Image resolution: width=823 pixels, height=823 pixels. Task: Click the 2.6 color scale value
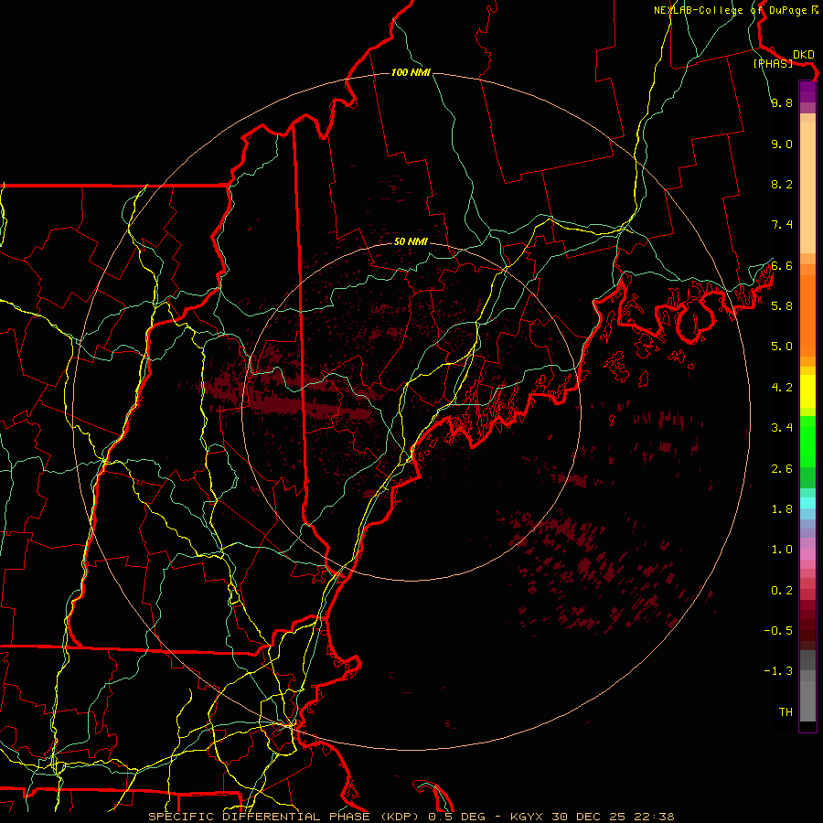coord(782,469)
